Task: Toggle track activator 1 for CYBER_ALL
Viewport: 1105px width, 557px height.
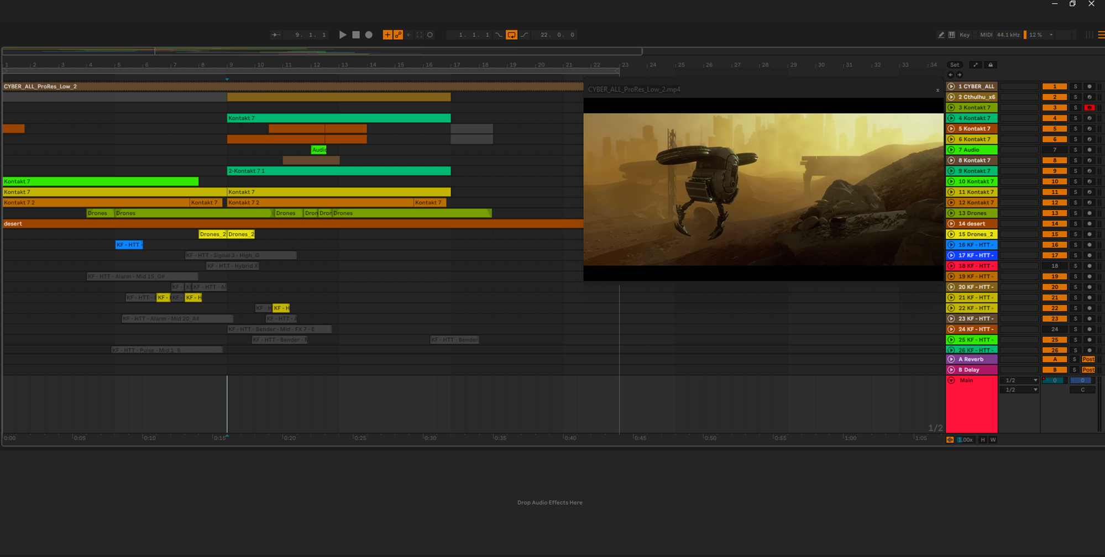Action: click(1055, 86)
